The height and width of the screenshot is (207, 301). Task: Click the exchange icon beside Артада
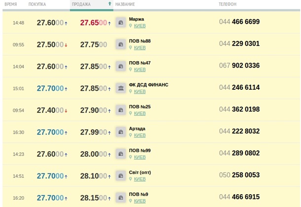click(121, 132)
